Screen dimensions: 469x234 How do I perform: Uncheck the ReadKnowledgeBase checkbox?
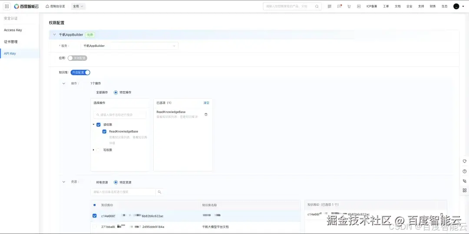pyautogui.click(x=104, y=132)
